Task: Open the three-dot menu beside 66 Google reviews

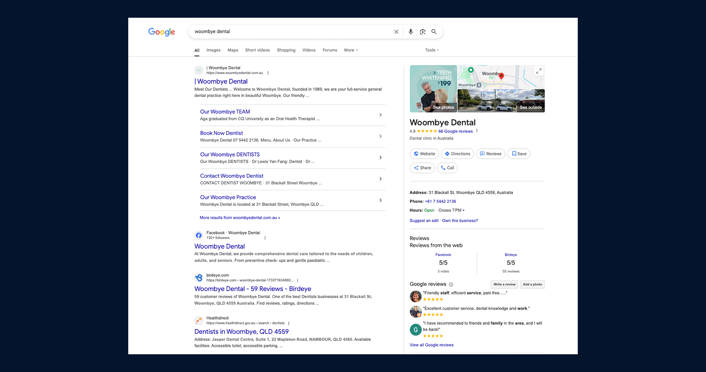Action: pyautogui.click(x=477, y=131)
